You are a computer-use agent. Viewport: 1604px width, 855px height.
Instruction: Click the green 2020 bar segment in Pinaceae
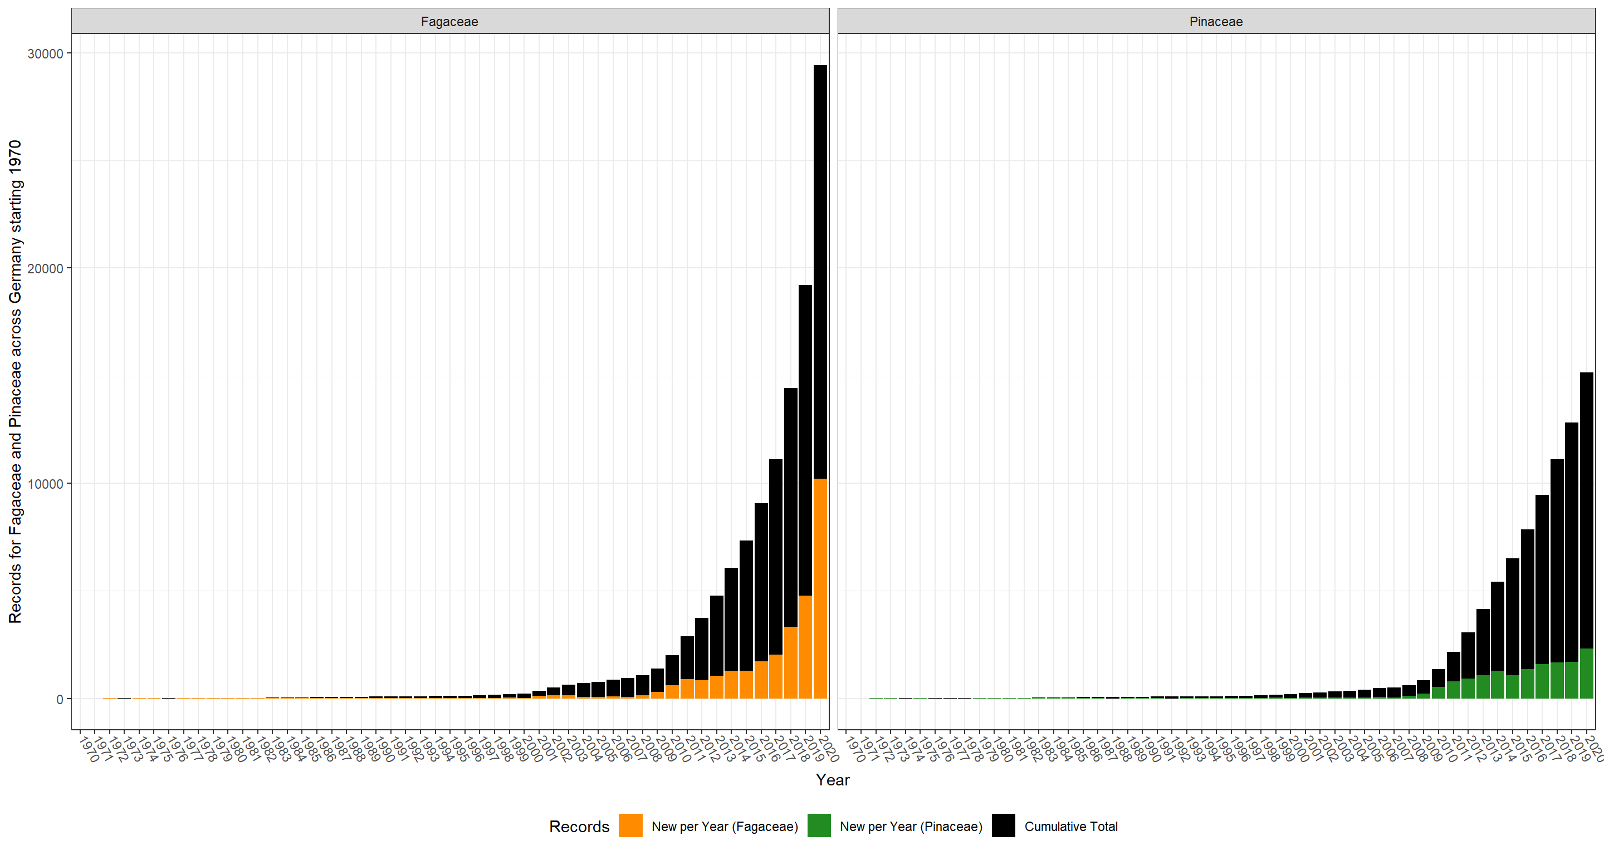(1587, 674)
